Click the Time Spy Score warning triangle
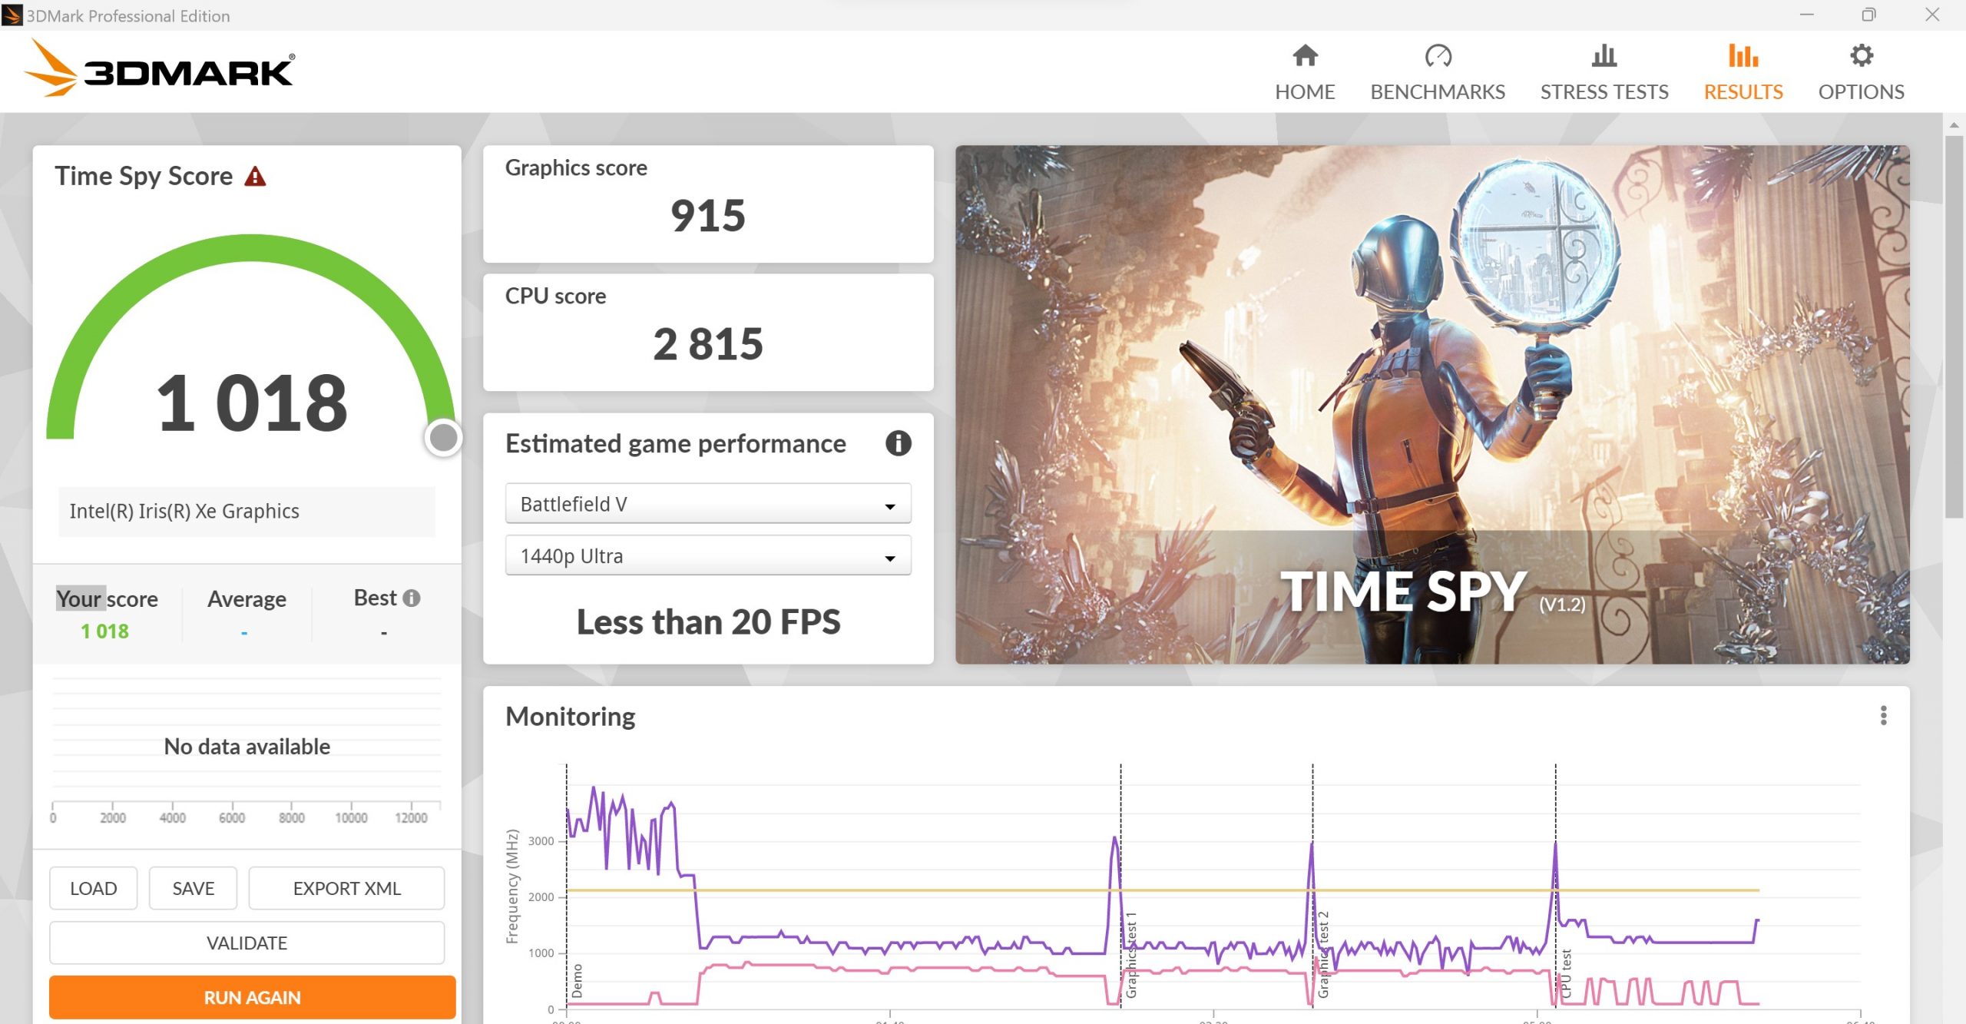This screenshot has height=1024, width=1966. (255, 177)
